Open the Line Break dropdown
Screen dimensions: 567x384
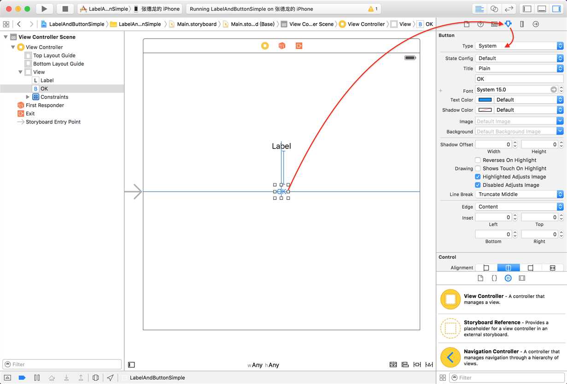coord(519,194)
